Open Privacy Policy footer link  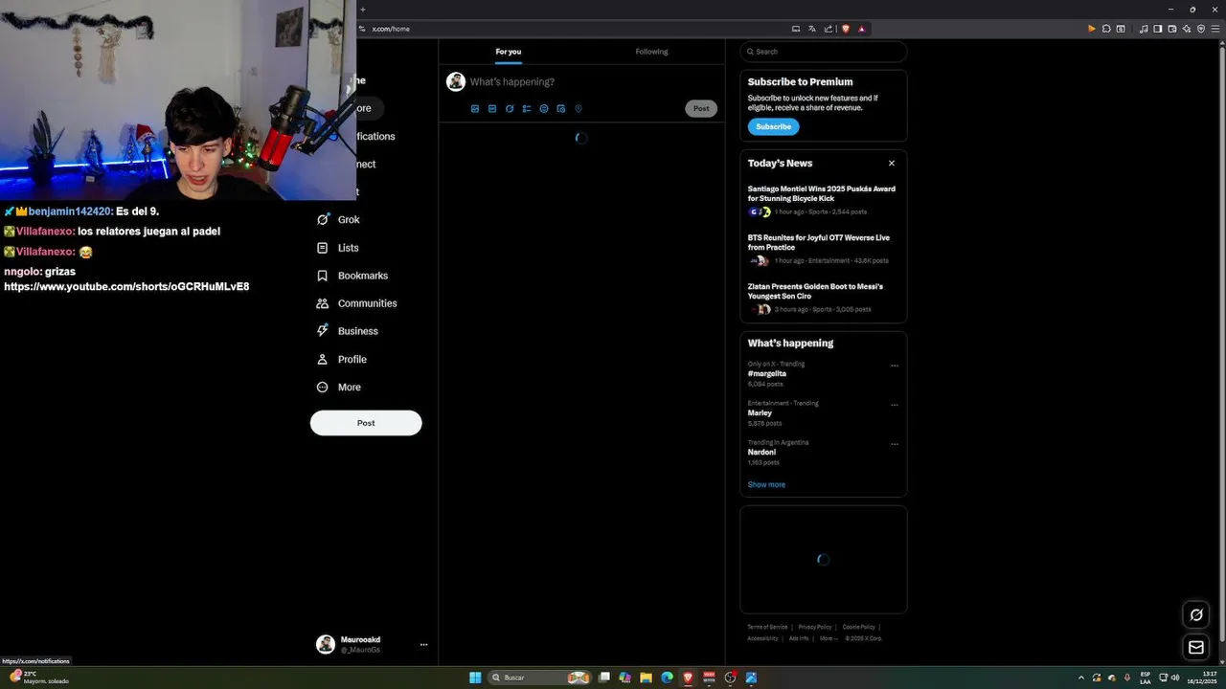pos(815,627)
